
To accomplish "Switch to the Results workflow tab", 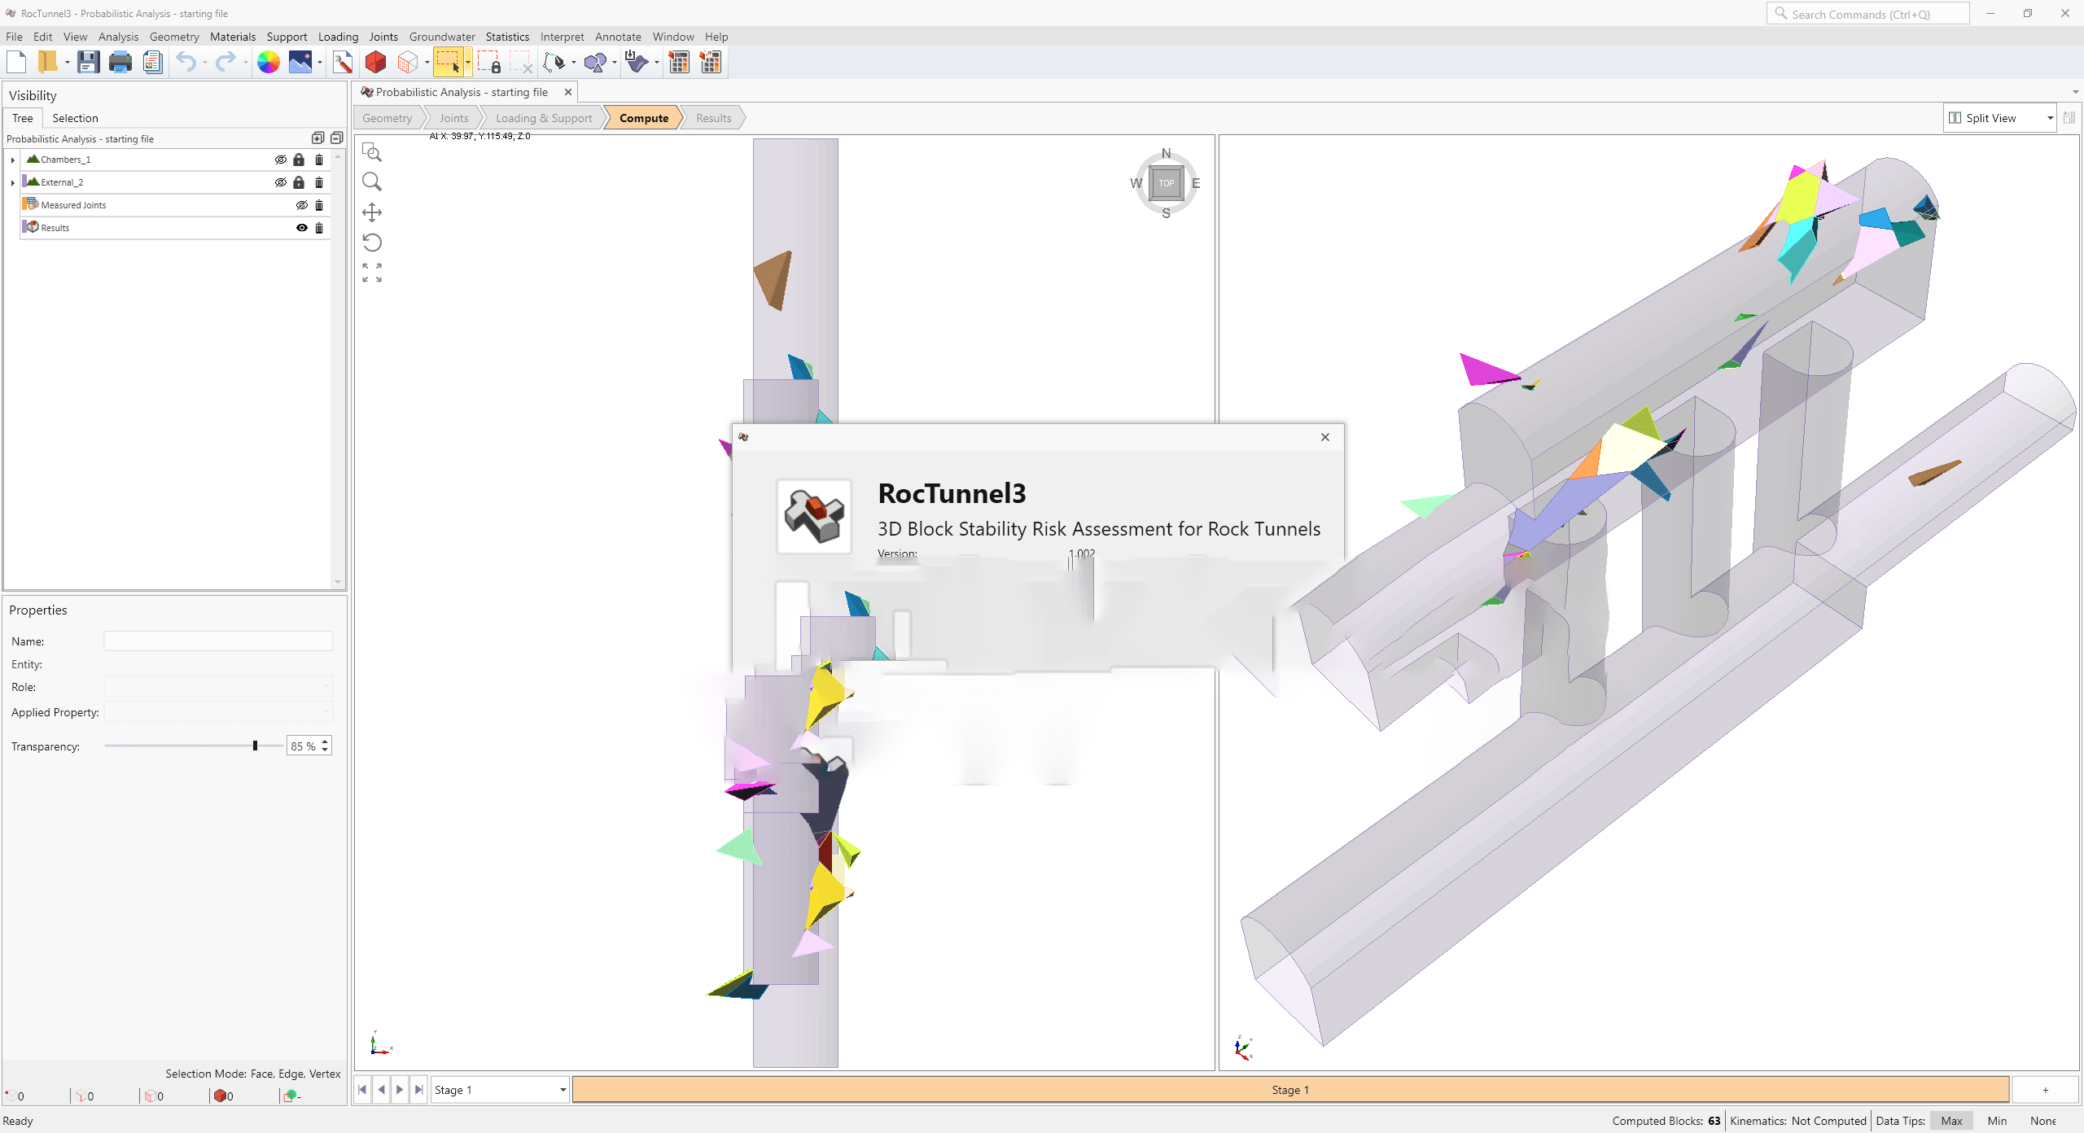I will (x=713, y=118).
